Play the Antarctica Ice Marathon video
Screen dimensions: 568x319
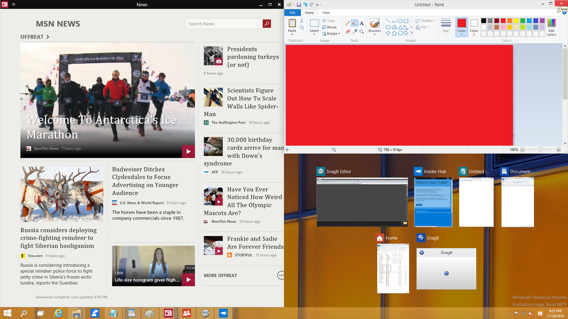[x=188, y=152]
